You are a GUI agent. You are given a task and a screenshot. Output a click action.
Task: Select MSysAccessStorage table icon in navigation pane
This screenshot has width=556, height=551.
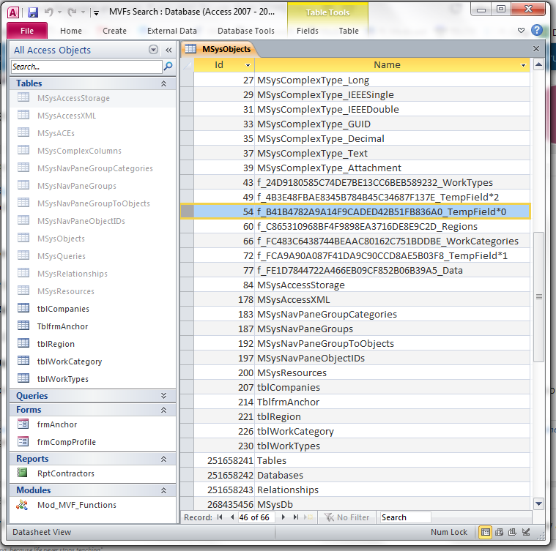pyautogui.click(x=23, y=97)
